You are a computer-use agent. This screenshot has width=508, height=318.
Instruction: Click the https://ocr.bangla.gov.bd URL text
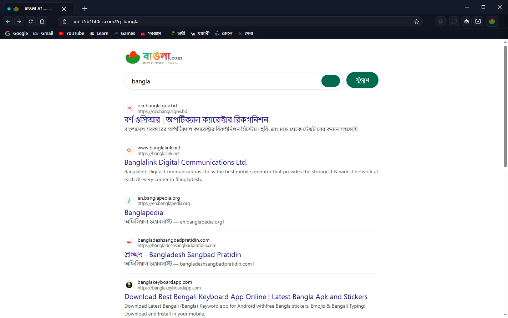162,112
